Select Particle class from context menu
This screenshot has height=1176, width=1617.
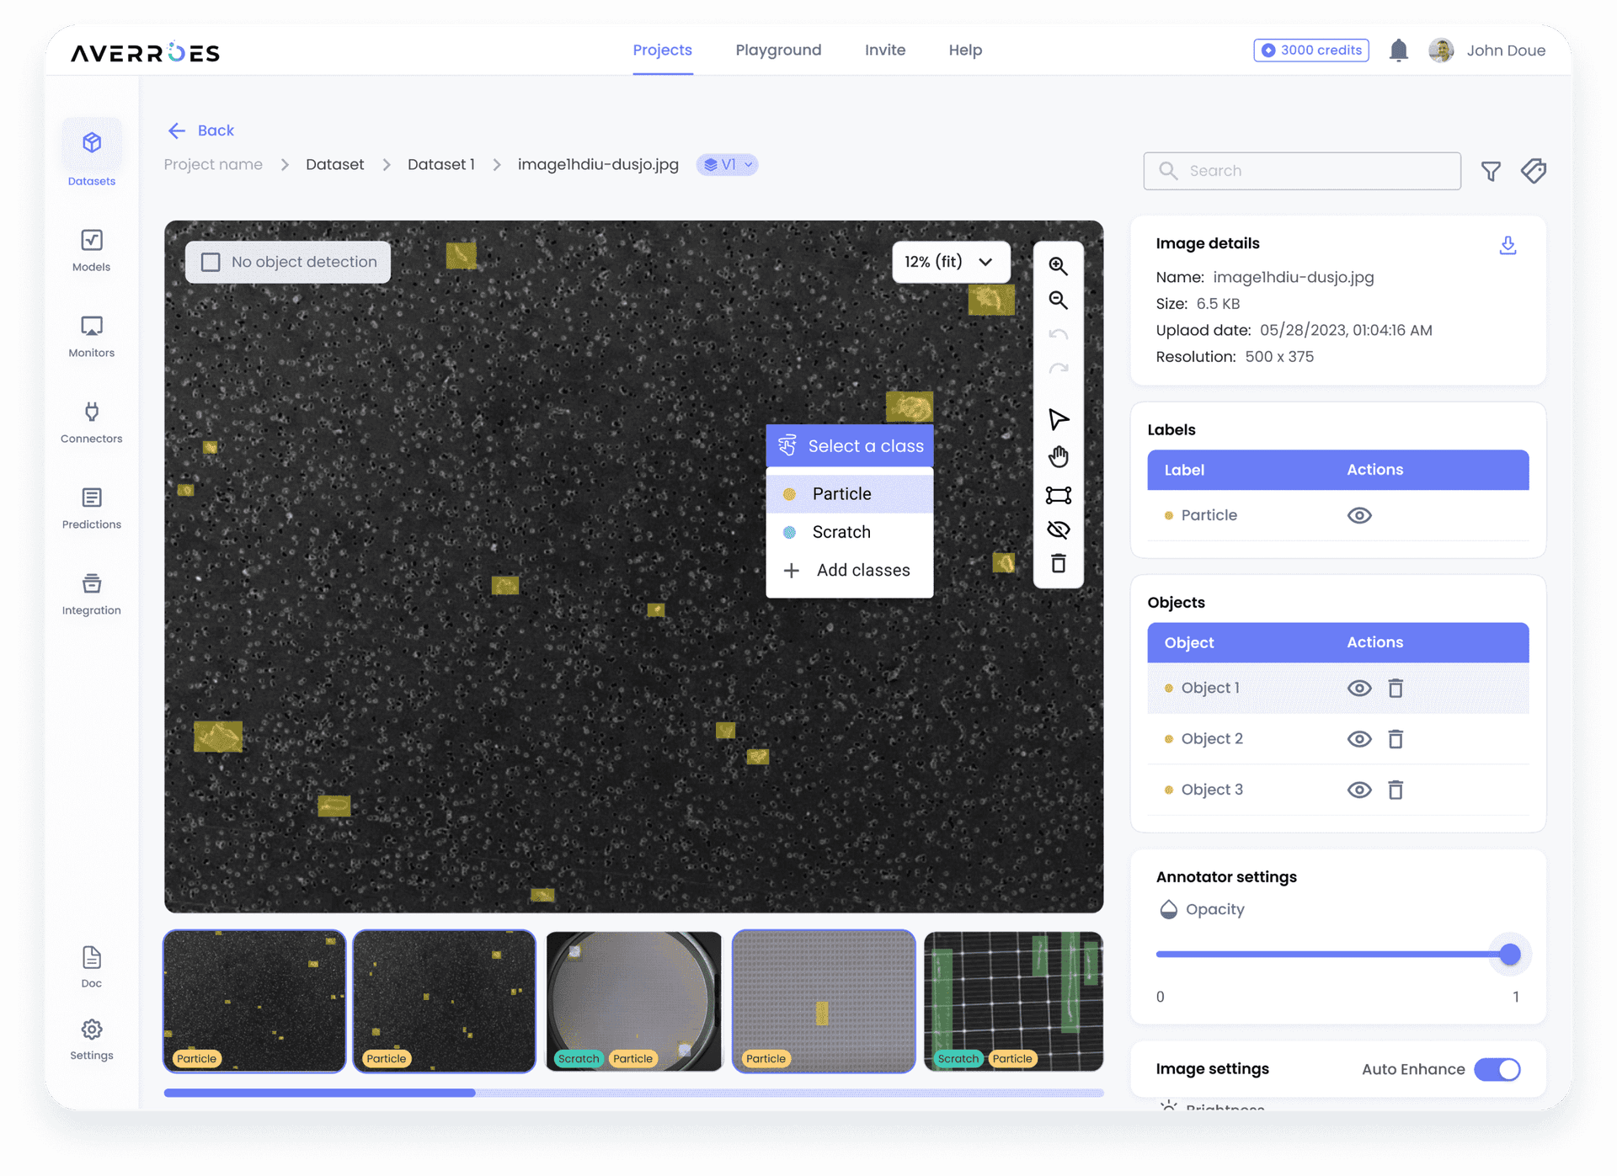[x=842, y=493]
